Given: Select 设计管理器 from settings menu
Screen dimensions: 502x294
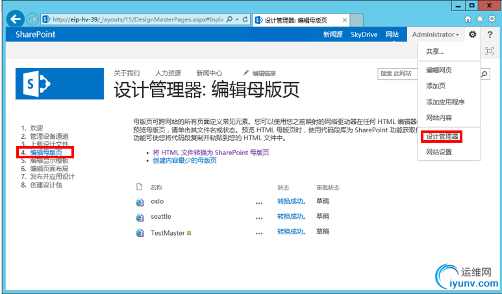Looking at the screenshot, I should pos(442,136).
